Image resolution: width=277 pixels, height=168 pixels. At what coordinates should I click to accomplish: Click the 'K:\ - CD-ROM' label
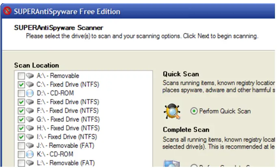tap(55, 154)
